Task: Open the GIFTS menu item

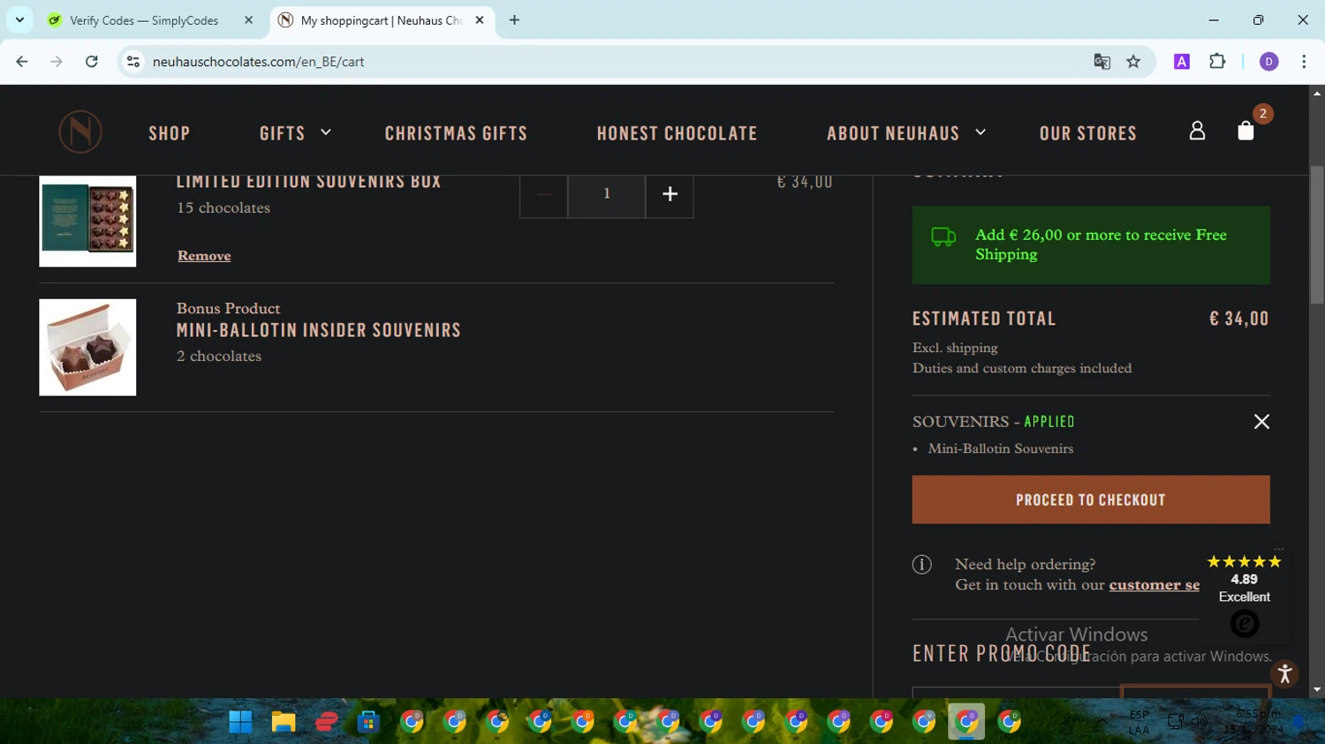Action: (283, 133)
